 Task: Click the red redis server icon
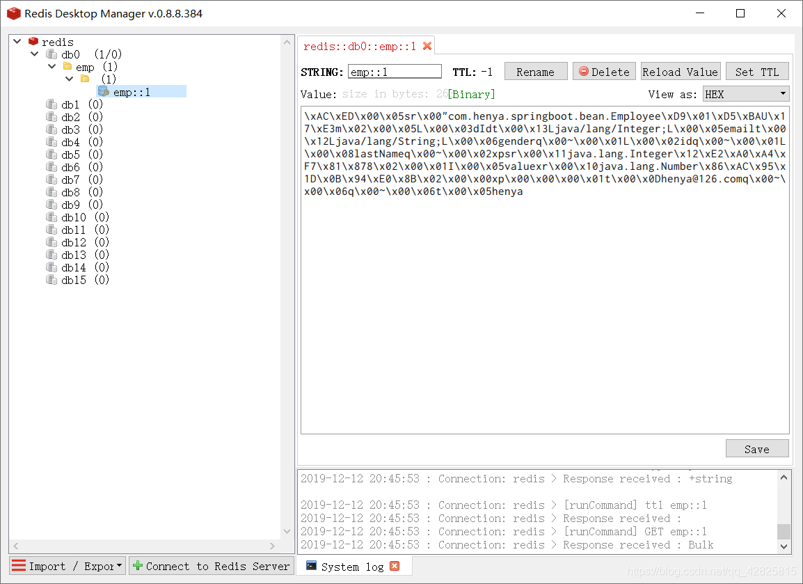coord(33,41)
